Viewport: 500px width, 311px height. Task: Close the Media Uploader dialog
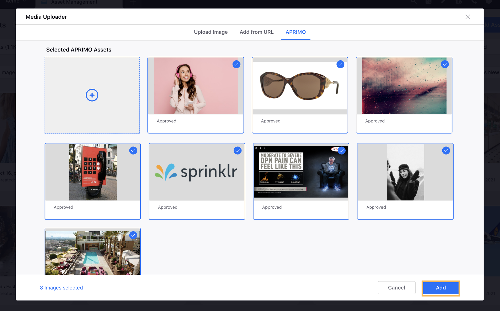click(468, 17)
